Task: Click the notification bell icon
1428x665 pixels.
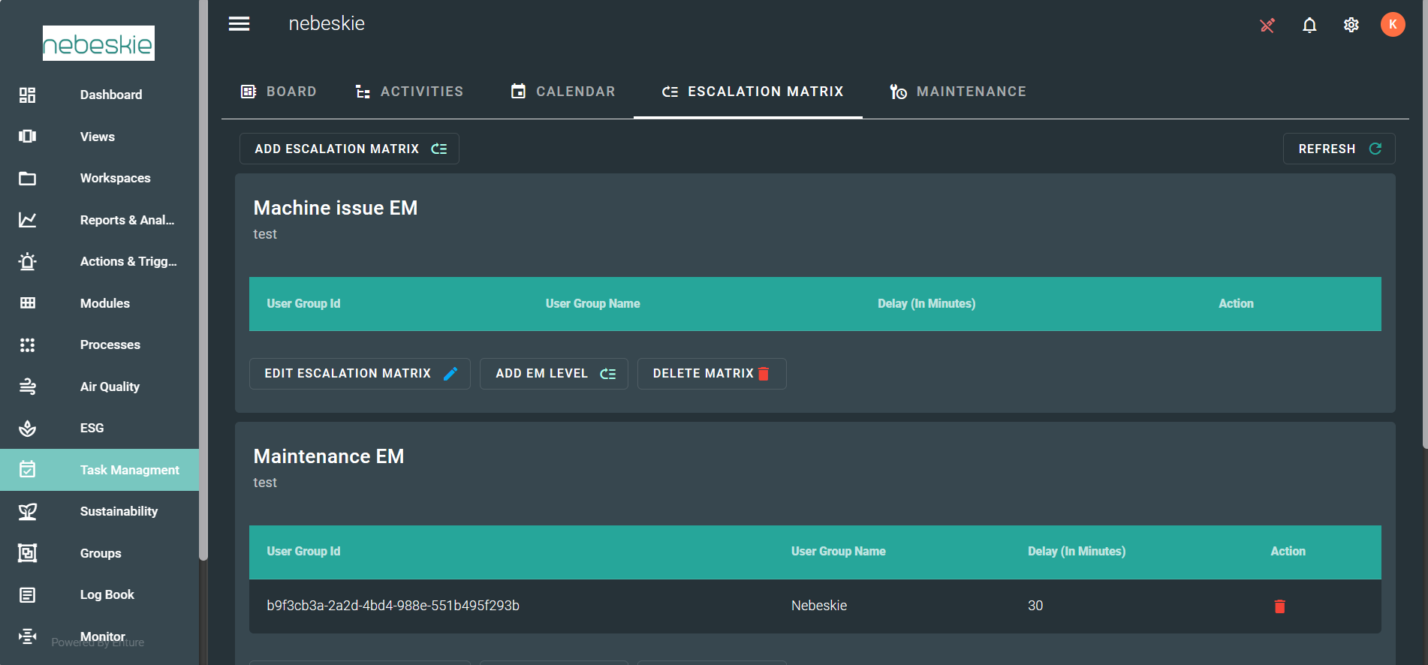Action: tap(1309, 26)
